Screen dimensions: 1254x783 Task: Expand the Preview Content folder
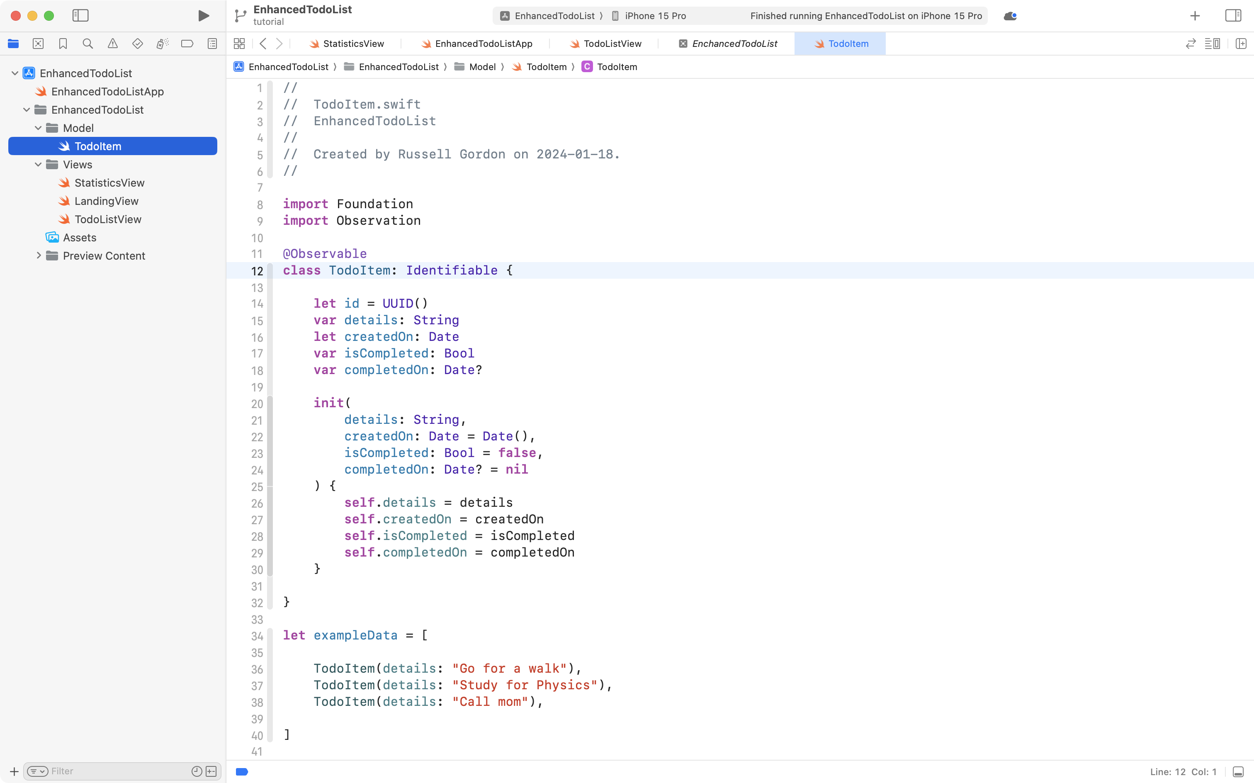pos(39,255)
